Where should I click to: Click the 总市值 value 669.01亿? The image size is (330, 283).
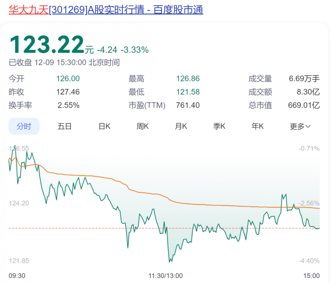click(304, 105)
